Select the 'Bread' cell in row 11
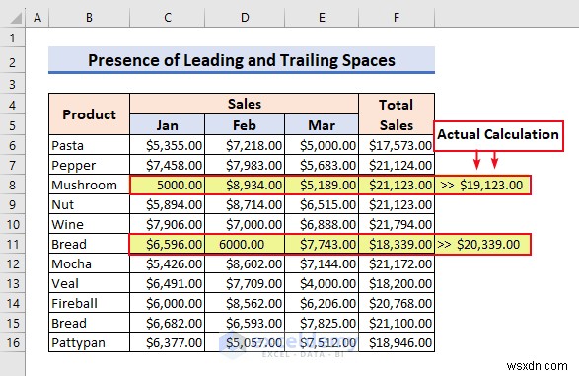Viewport: 579px width, 376px height. pyautogui.click(x=90, y=244)
